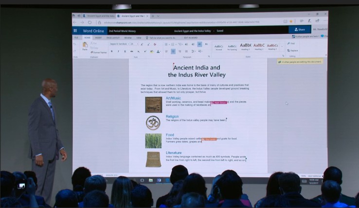Toggle Justify alignment

(186, 51)
